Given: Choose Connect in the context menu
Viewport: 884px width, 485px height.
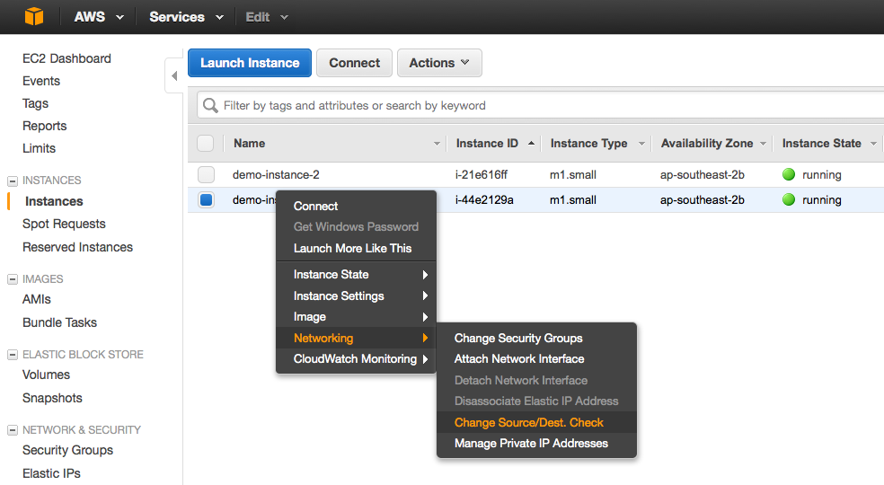Looking at the screenshot, I should tap(357, 206).
